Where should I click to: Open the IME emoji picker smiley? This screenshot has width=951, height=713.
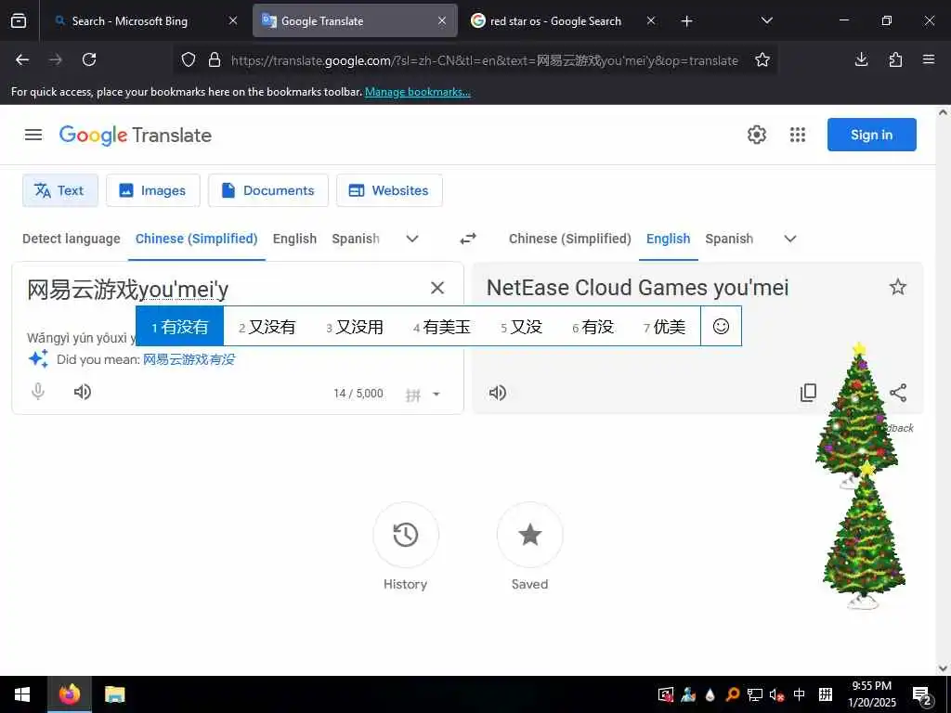click(721, 326)
